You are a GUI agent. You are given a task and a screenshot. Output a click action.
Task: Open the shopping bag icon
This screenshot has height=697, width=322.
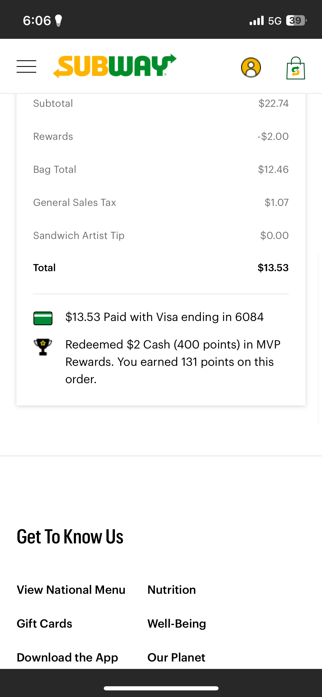(x=296, y=68)
